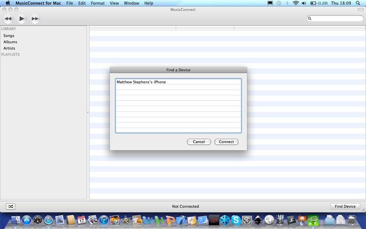Open the MusicConnect for Mac menu
This screenshot has width=366, height=229.
point(38,3)
